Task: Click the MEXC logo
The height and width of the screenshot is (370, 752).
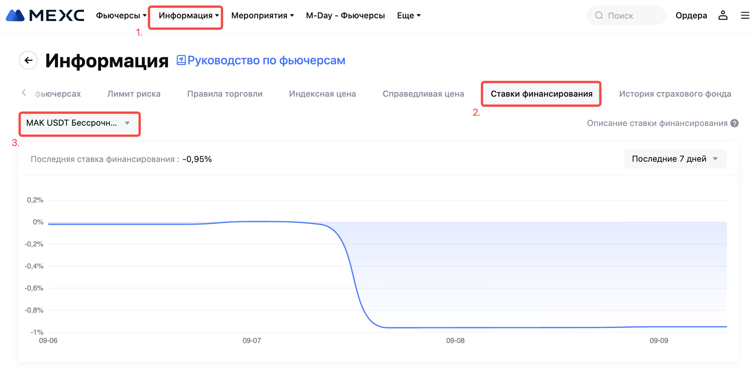Action: [x=45, y=15]
